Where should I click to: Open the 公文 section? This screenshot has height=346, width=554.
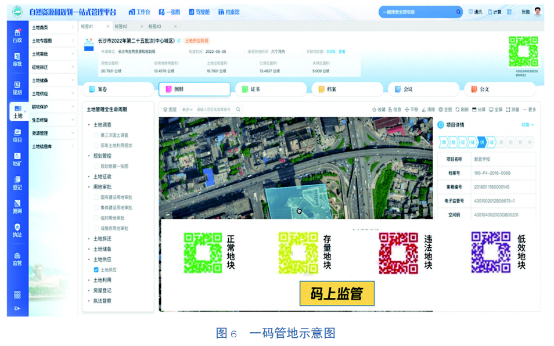500,89
